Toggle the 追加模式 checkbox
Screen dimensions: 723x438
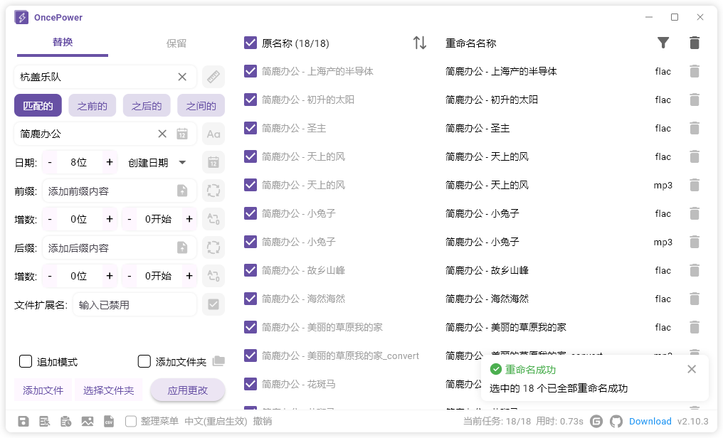click(x=26, y=361)
